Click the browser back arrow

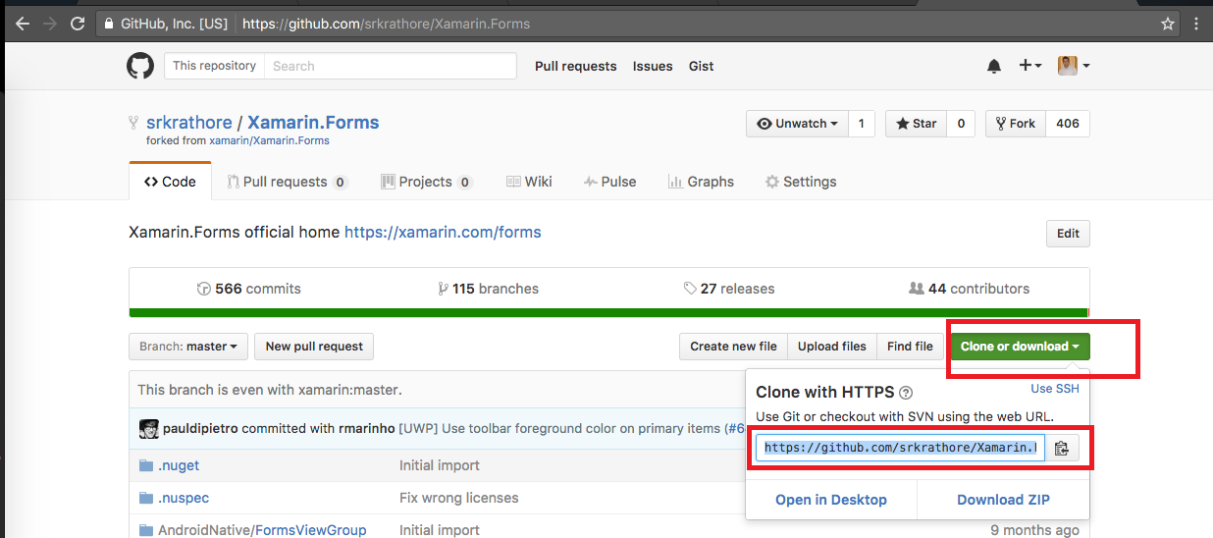click(x=22, y=23)
